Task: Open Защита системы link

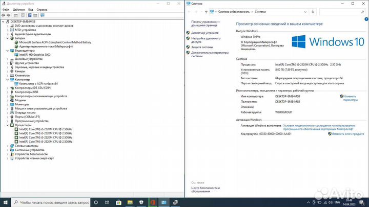Action: 202,47
